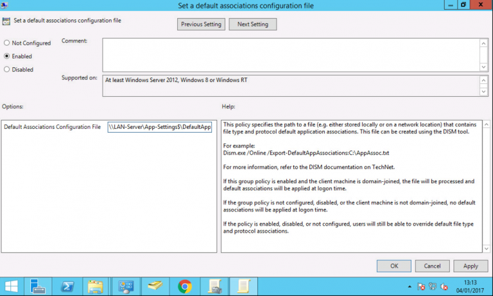Click the 'Help:' label
Image resolution: width=493 pixels, height=296 pixels.
tap(229, 106)
